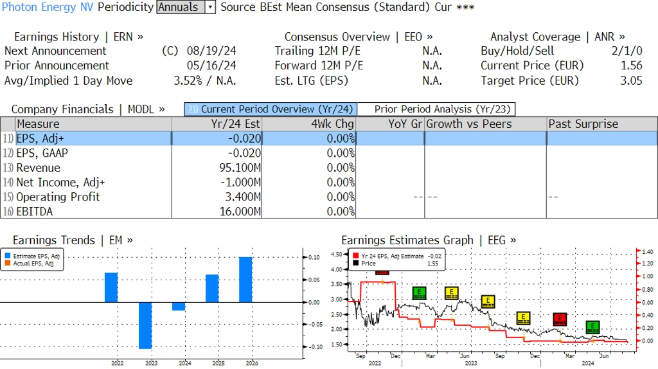658x369 pixels.
Task: Click the Growth vs Peers column header
Action: (x=486, y=124)
